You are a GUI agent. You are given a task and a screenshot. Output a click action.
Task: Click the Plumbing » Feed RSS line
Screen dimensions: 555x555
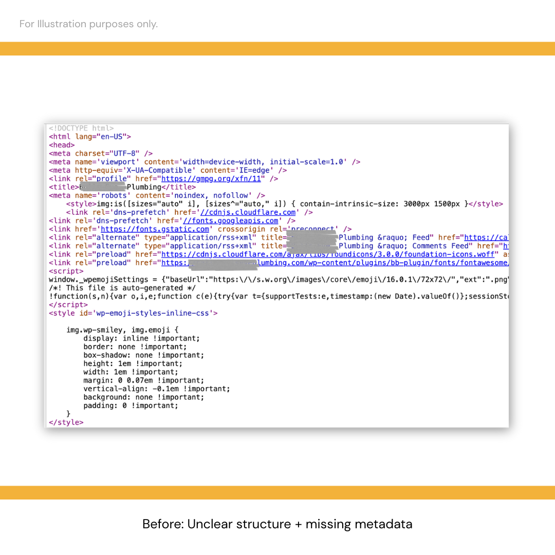point(279,238)
